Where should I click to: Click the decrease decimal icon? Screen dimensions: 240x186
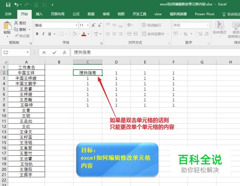tap(206, 34)
